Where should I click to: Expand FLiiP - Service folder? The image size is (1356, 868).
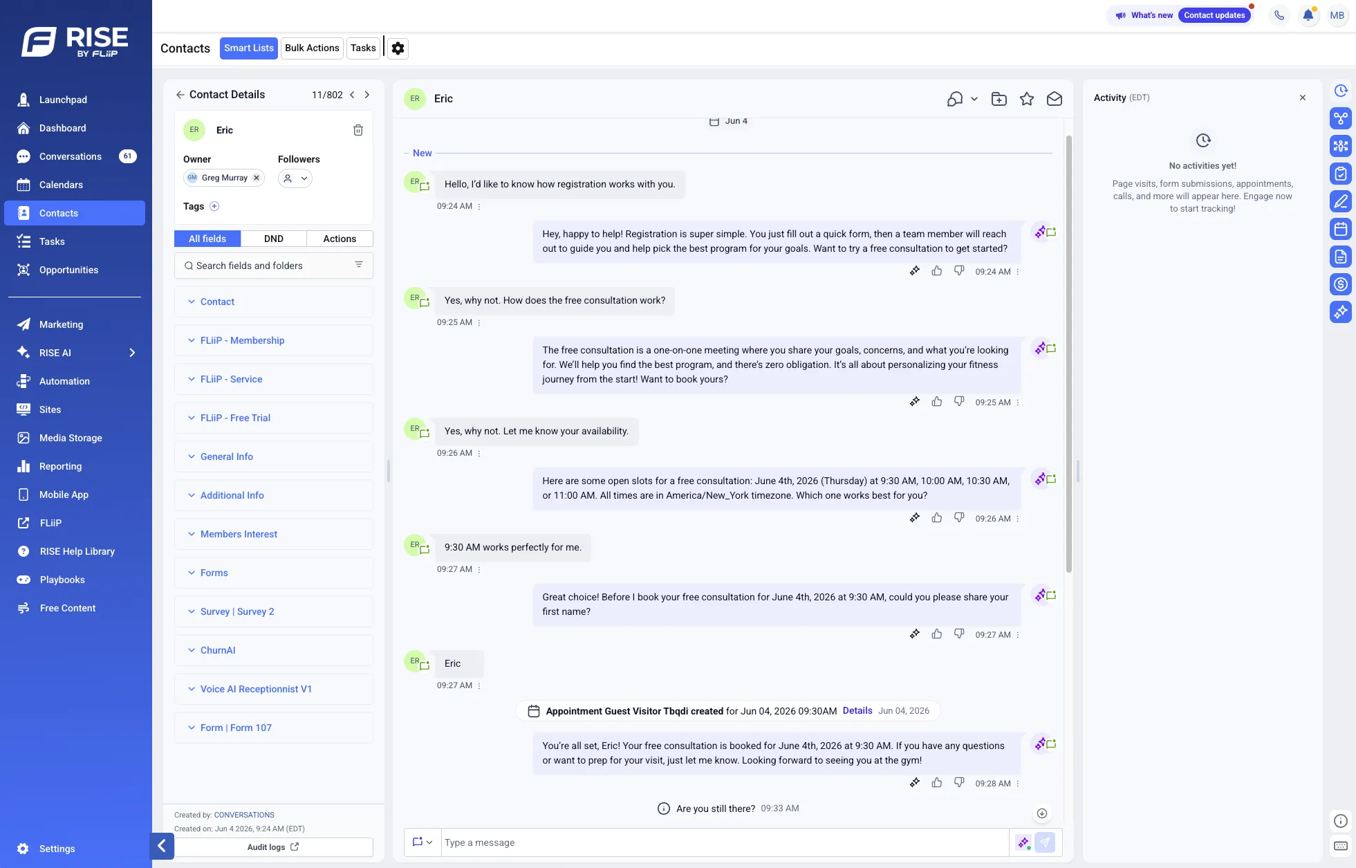[274, 379]
